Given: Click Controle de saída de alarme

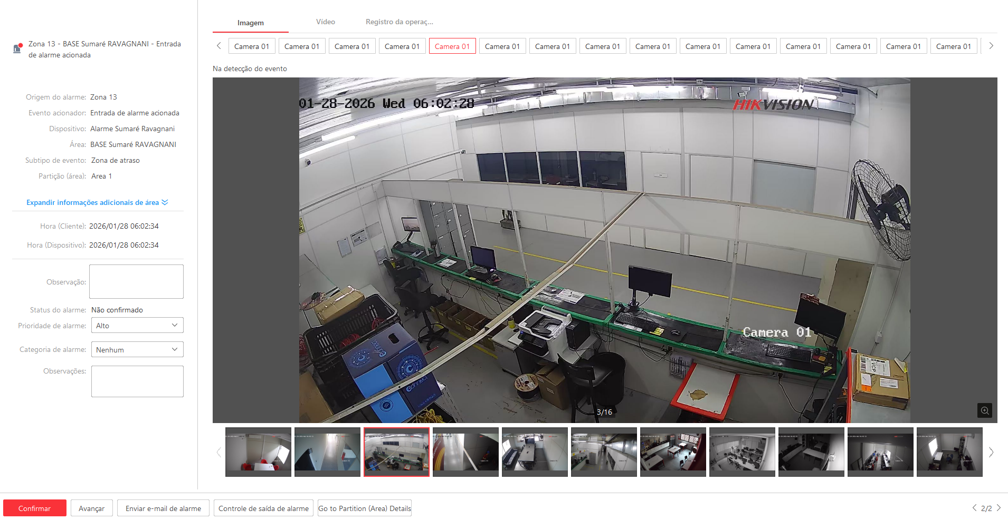Looking at the screenshot, I should coord(263,508).
